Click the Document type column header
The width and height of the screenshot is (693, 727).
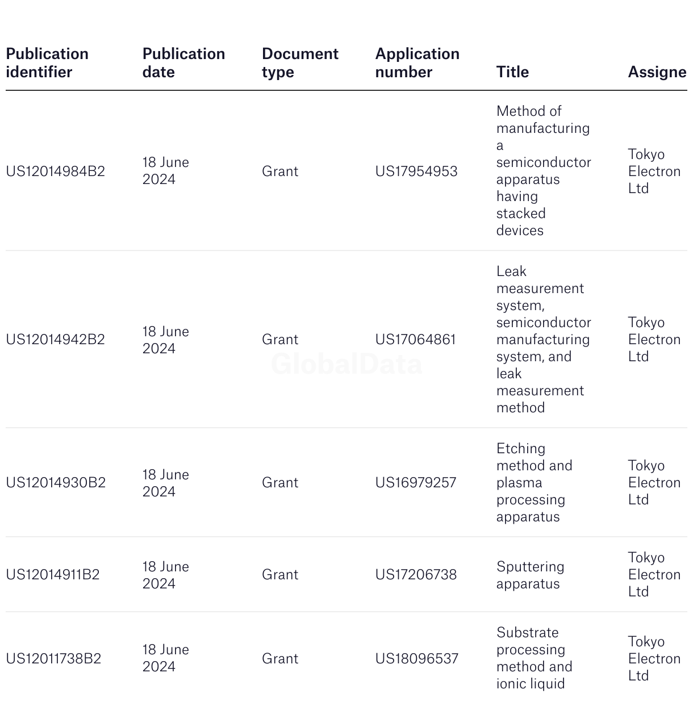[300, 62]
